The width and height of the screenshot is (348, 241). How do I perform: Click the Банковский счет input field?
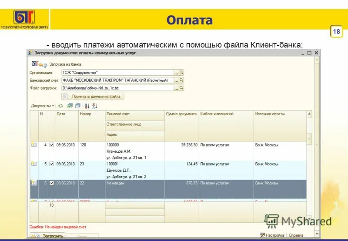pos(117,80)
